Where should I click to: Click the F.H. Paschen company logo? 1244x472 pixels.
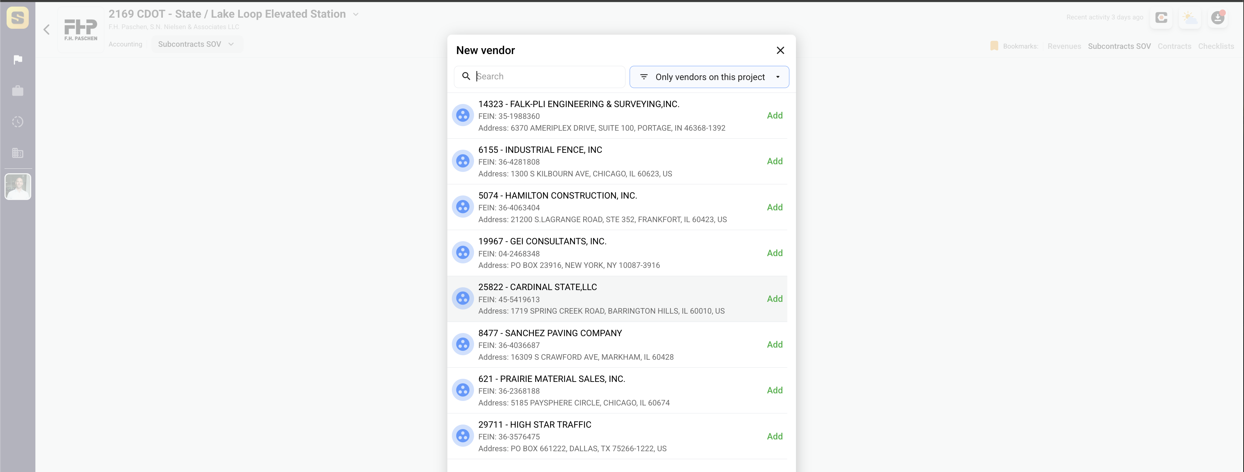[81, 30]
